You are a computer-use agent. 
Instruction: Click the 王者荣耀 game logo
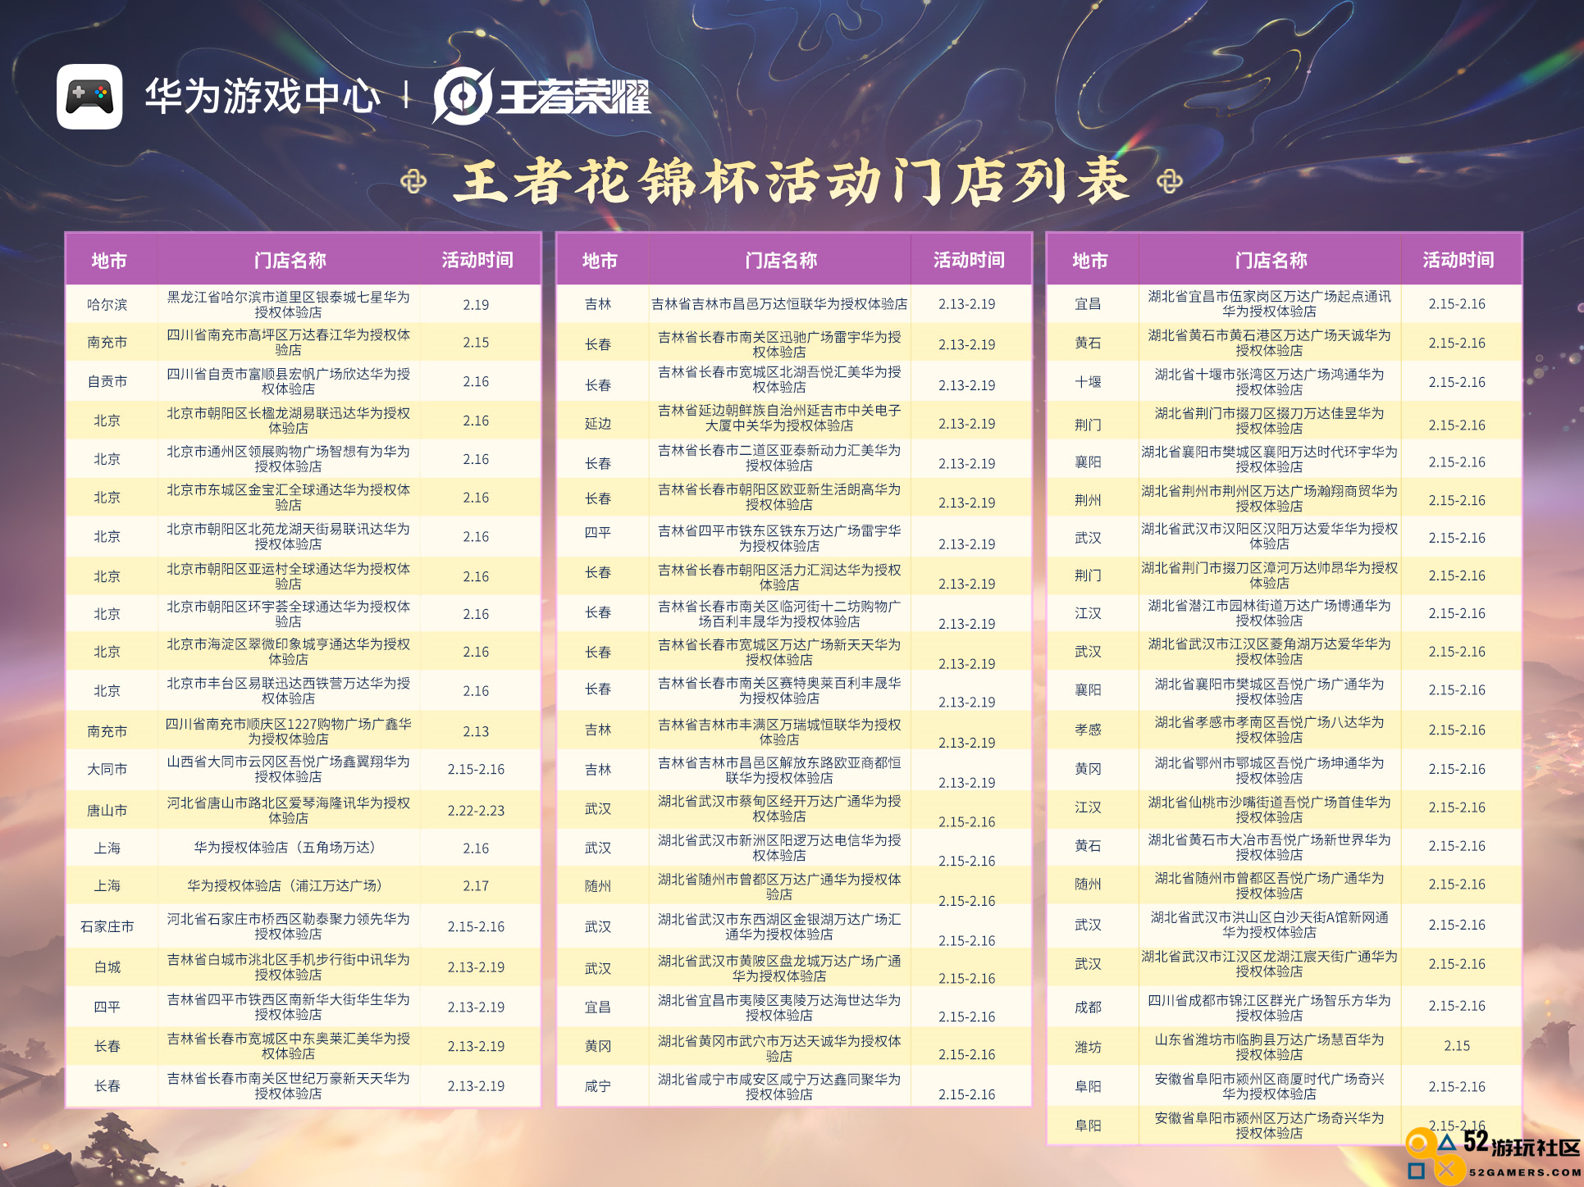click(x=542, y=96)
